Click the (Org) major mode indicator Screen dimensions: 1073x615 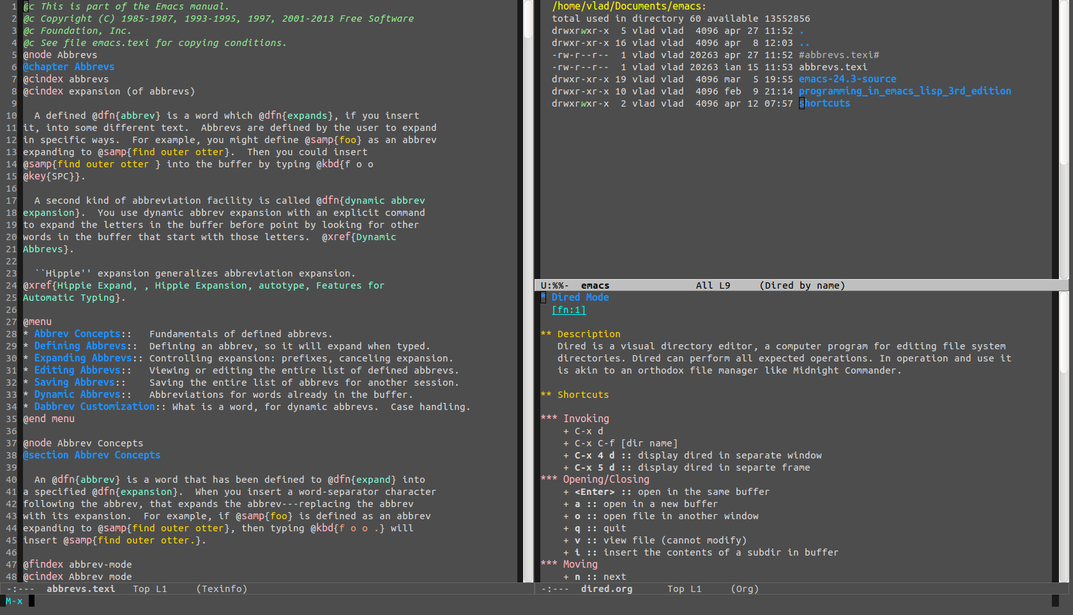(745, 589)
